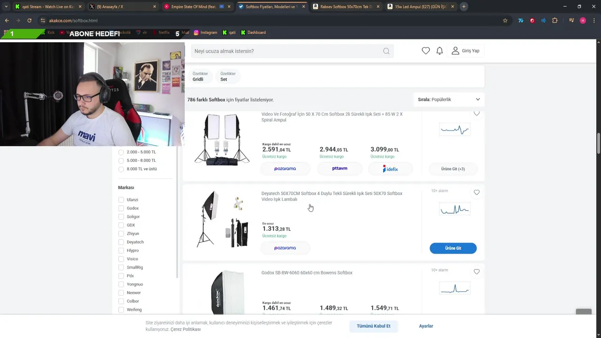
Task: Accept cookies with Tümünü Kabul Et
Action: (x=373, y=326)
